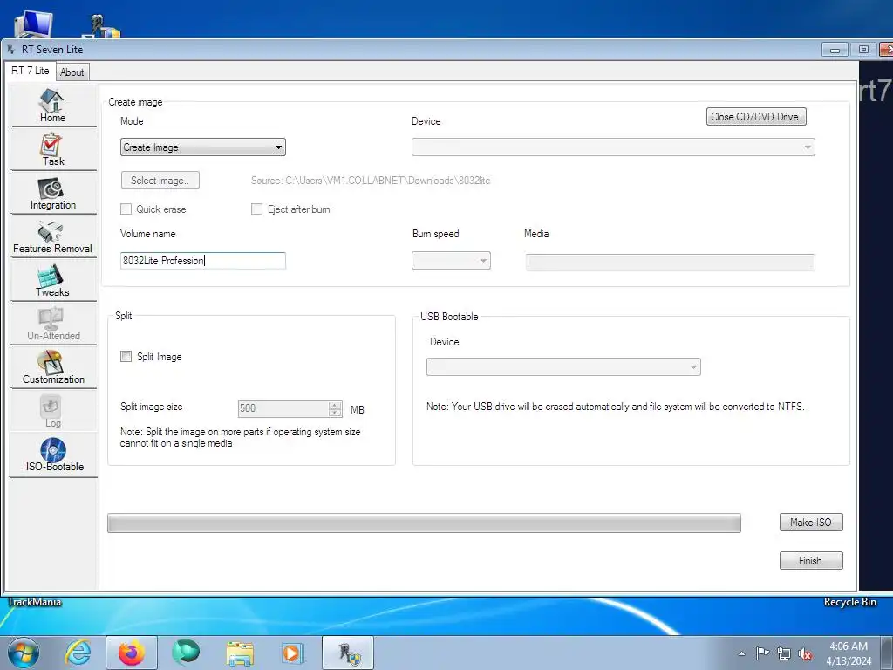Select RT Seven Lite taskbar button
This screenshot has width=893, height=670.
click(348, 653)
